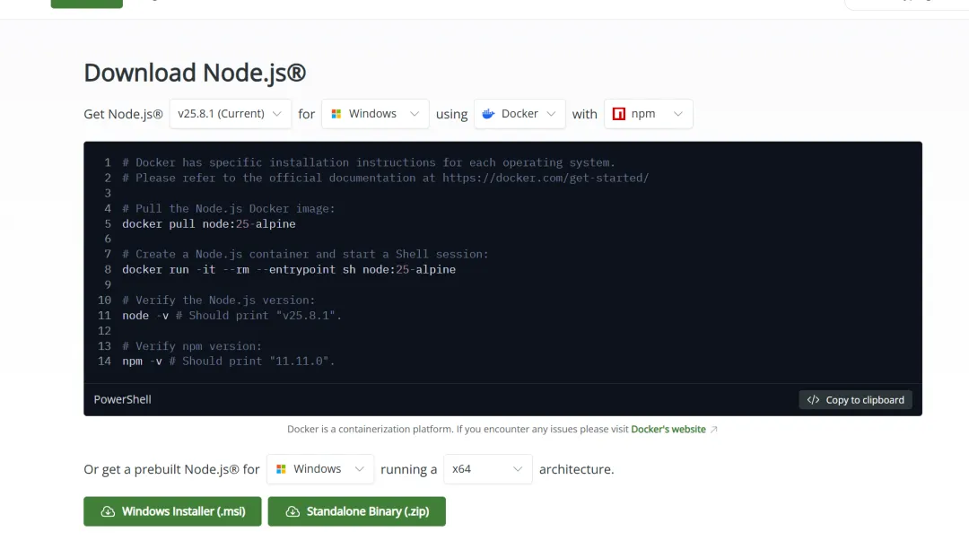Click the 'npm -v' command line
Viewport: 969px width, 549px height.
click(x=228, y=361)
